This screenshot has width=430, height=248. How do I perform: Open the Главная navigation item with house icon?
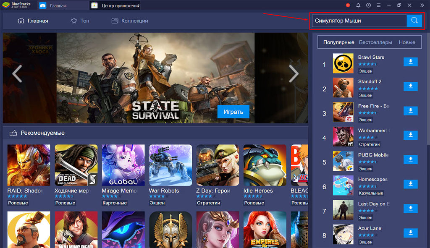tap(33, 21)
